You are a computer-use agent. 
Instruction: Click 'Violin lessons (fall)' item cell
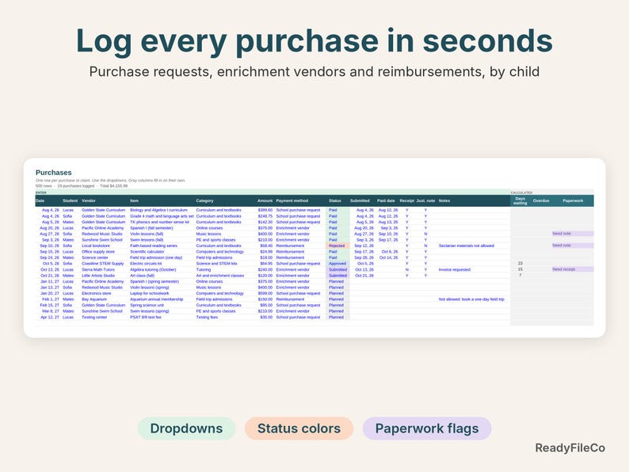coord(147,234)
